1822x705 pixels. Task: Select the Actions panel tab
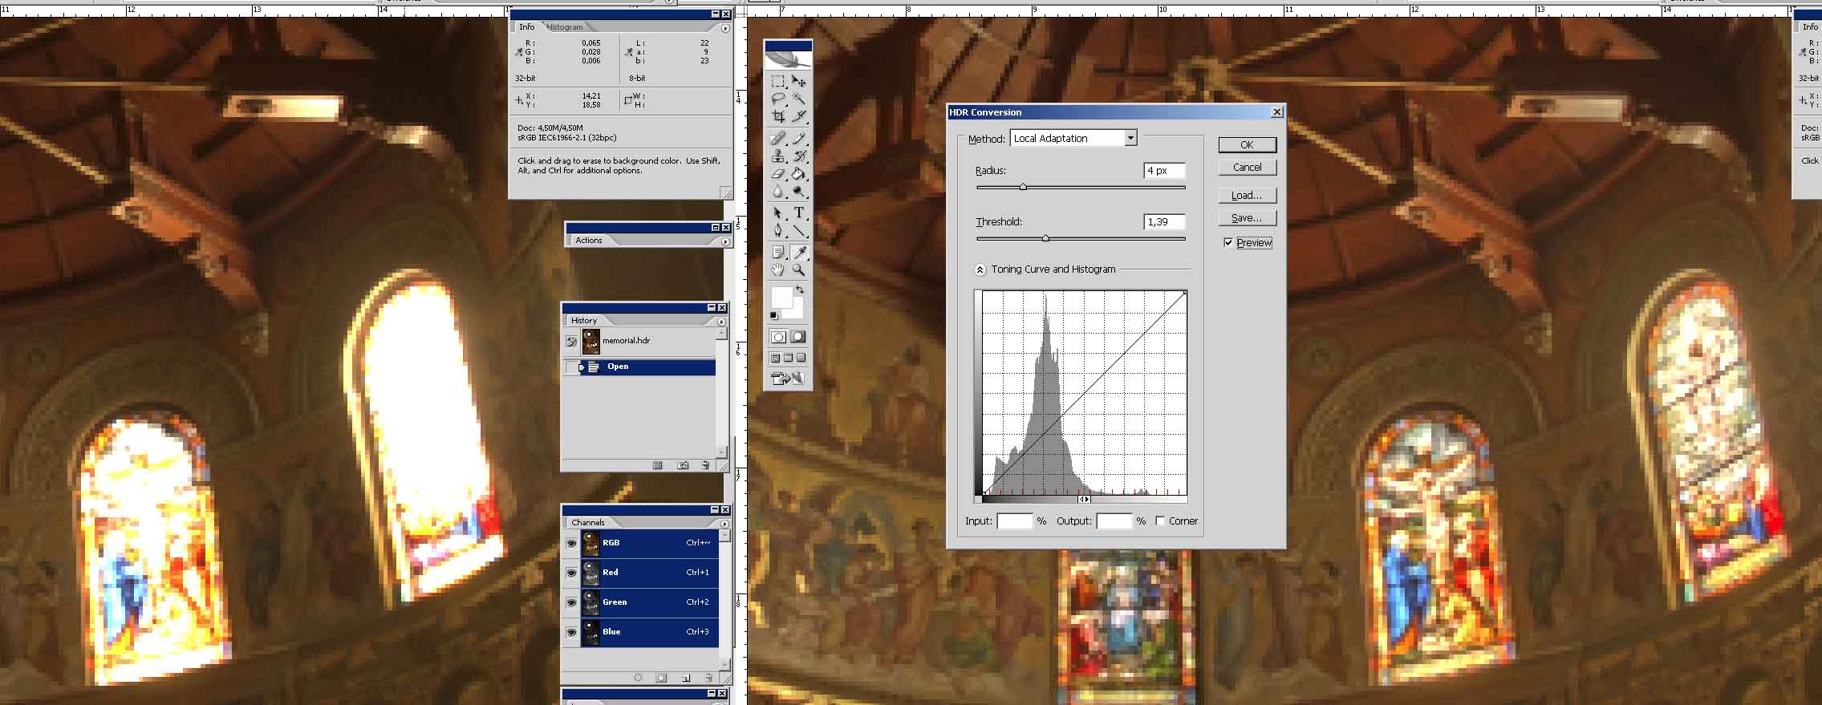tap(589, 241)
